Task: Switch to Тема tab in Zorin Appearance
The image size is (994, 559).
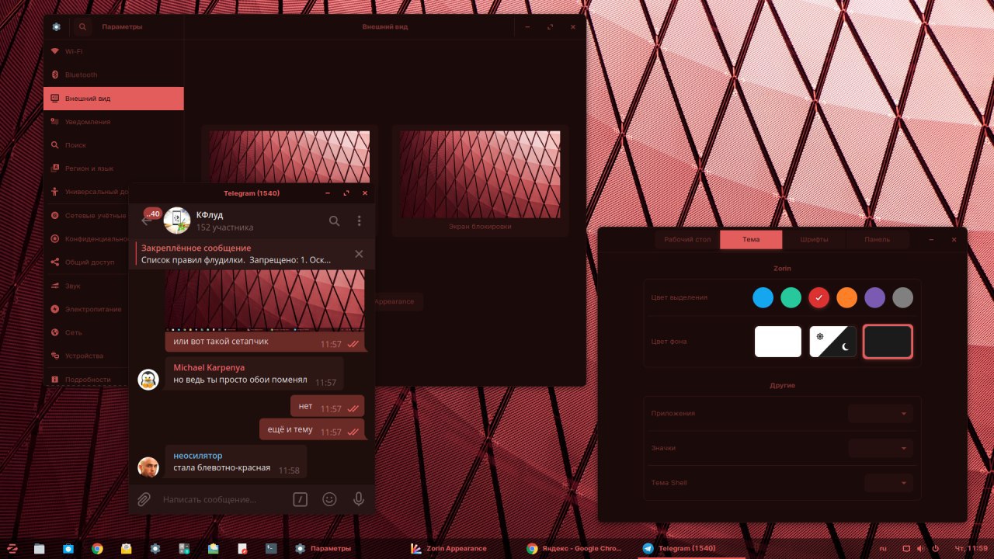Action: click(751, 240)
